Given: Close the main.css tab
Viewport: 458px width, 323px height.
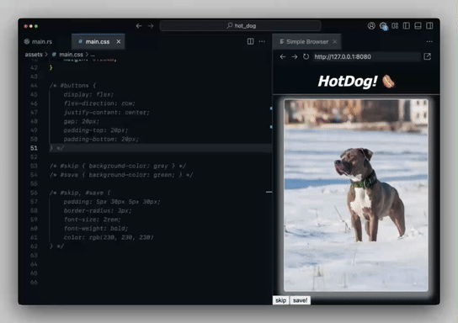Looking at the screenshot, I should coord(119,41).
